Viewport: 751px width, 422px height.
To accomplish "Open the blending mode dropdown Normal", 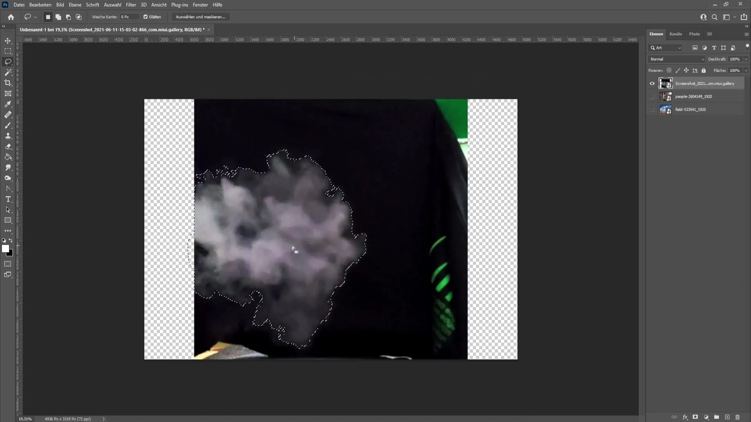I will point(677,59).
